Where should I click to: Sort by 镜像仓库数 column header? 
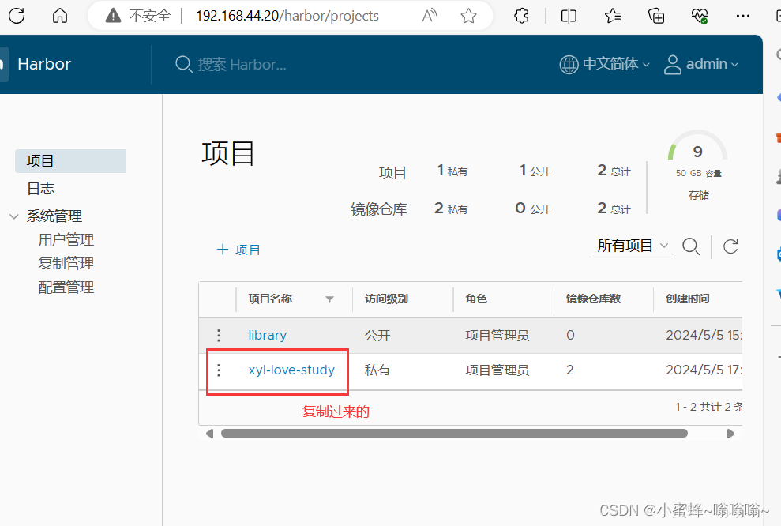593,299
